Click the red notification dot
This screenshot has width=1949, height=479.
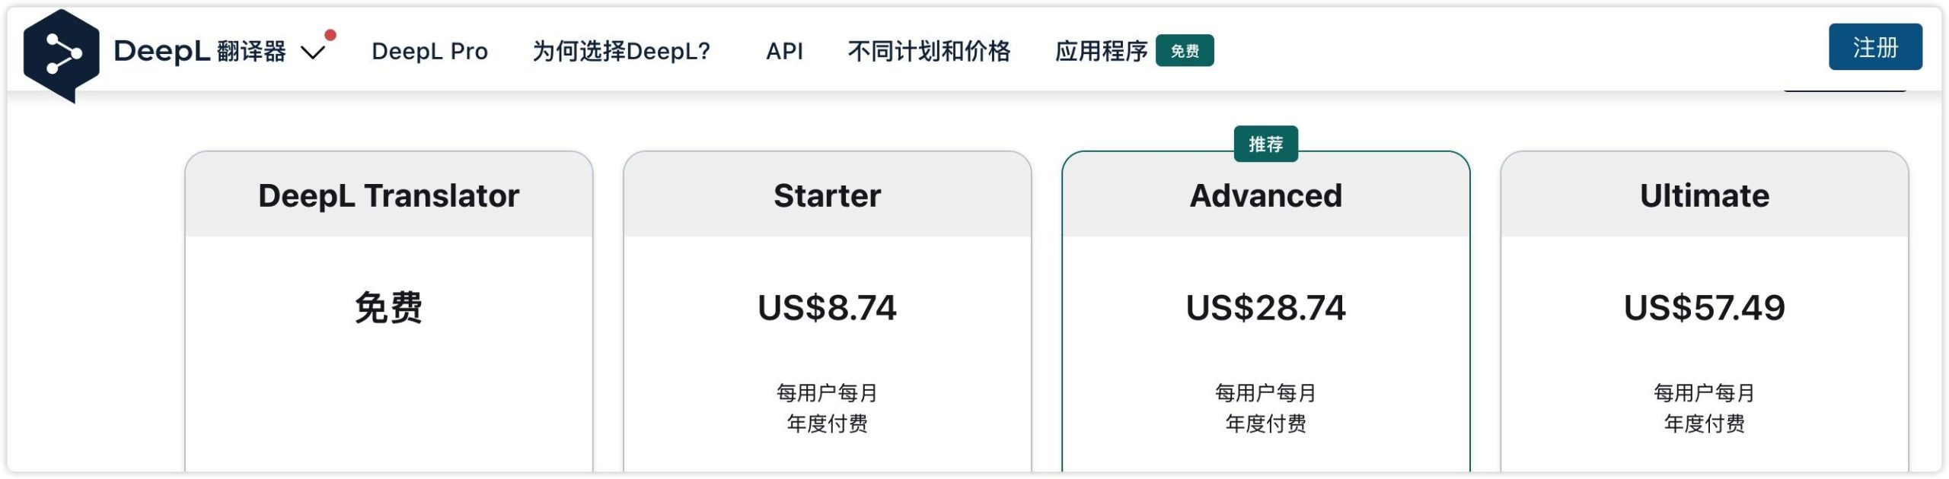pyautogui.click(x=330, y=35)
